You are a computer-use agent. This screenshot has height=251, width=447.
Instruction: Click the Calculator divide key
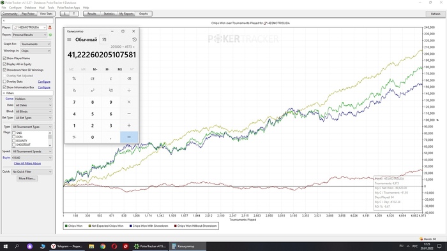(129, 90)
